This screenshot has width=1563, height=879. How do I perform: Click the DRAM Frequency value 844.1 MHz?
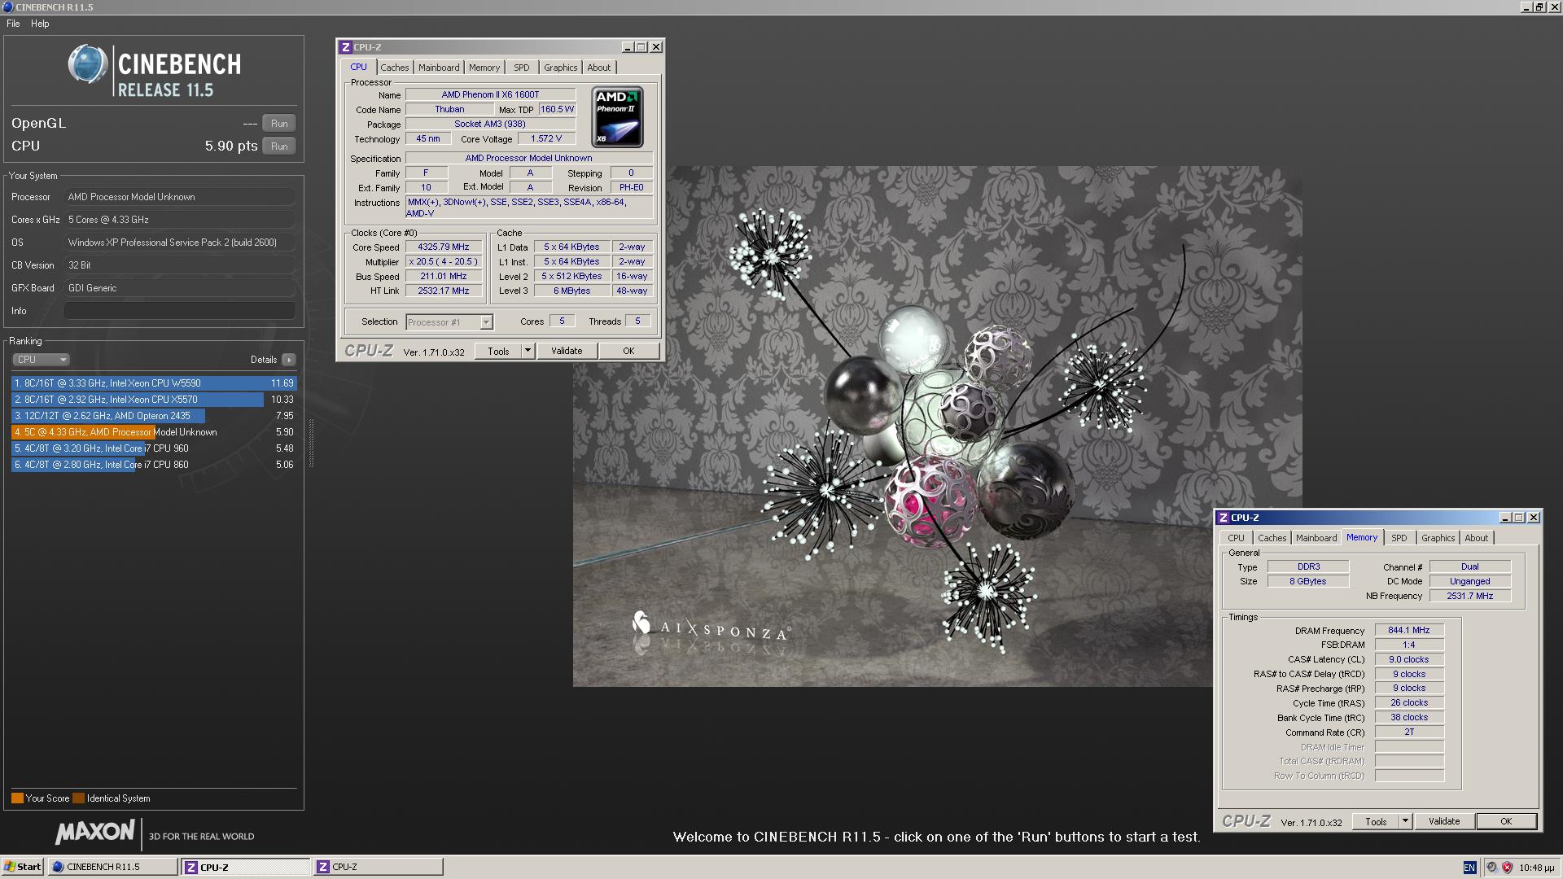pyautogui.click(x=1409, y=631)
